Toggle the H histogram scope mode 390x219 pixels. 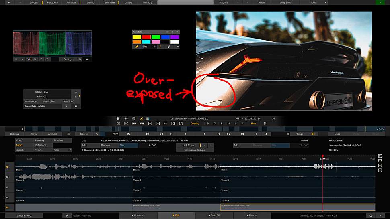[16, 59]
